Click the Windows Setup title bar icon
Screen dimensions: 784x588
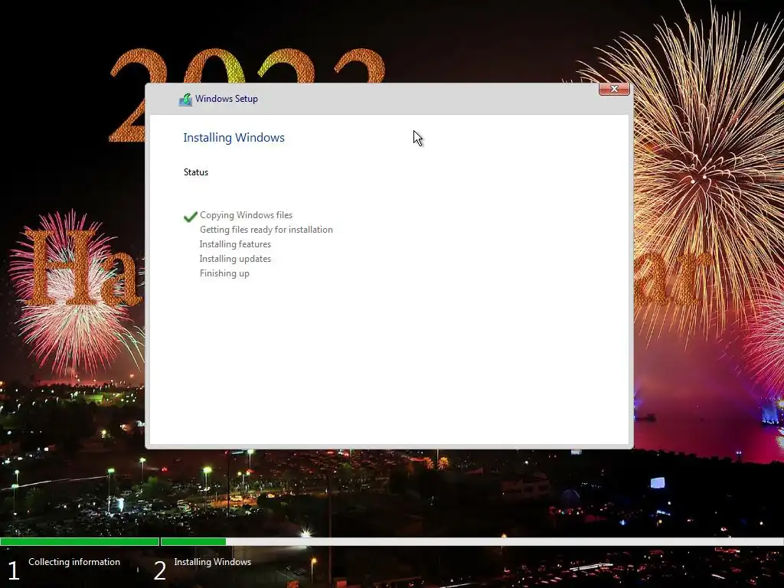(x=185, y=99)
